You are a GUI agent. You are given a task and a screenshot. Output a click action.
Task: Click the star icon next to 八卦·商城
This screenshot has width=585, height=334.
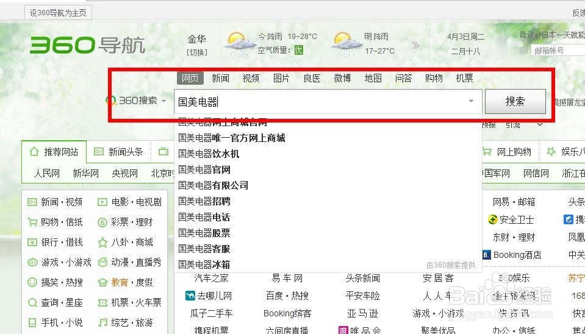pyautogui.click(x=102, y=243)
